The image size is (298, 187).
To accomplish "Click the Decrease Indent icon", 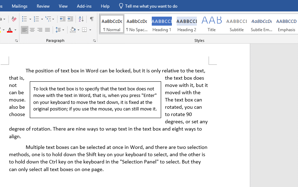I will pyautogui.click(x=63, y=19).
